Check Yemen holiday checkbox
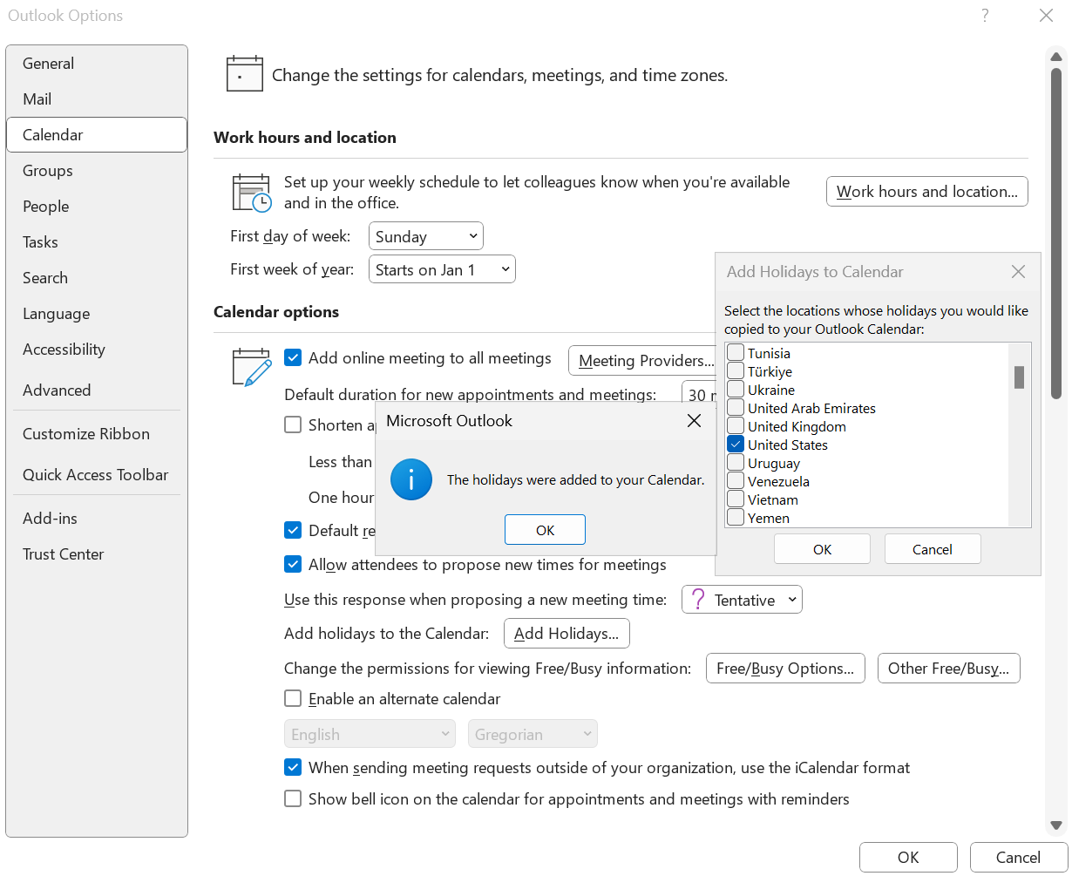 point(736,518)
